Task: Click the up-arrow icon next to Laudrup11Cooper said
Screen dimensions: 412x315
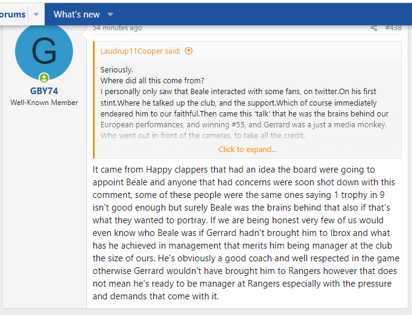Action: (189, 51)
